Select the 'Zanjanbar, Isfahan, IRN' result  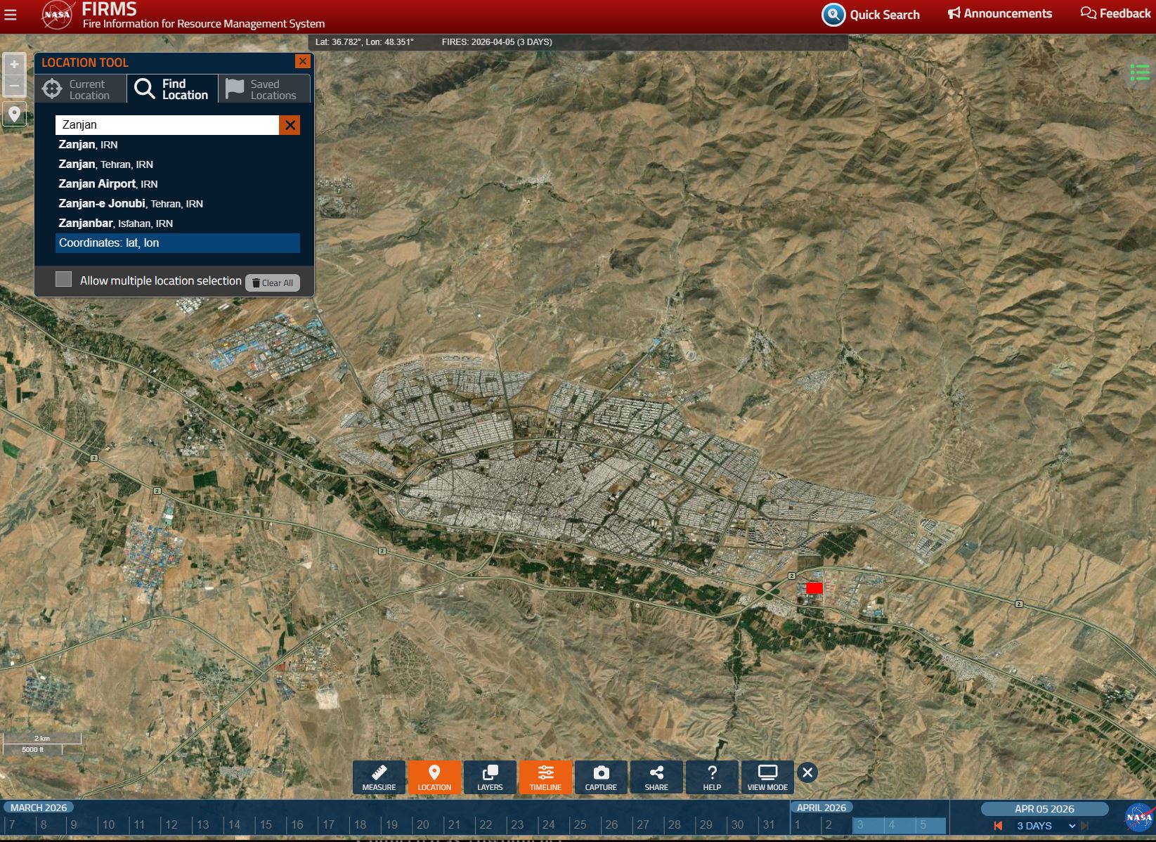click(178, 224)
